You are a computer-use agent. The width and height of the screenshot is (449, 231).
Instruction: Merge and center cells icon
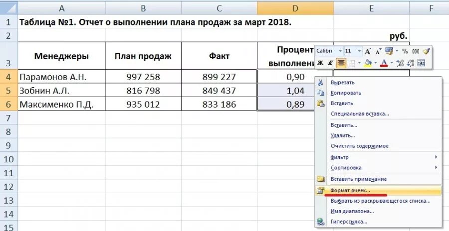[x=421, y=63]
